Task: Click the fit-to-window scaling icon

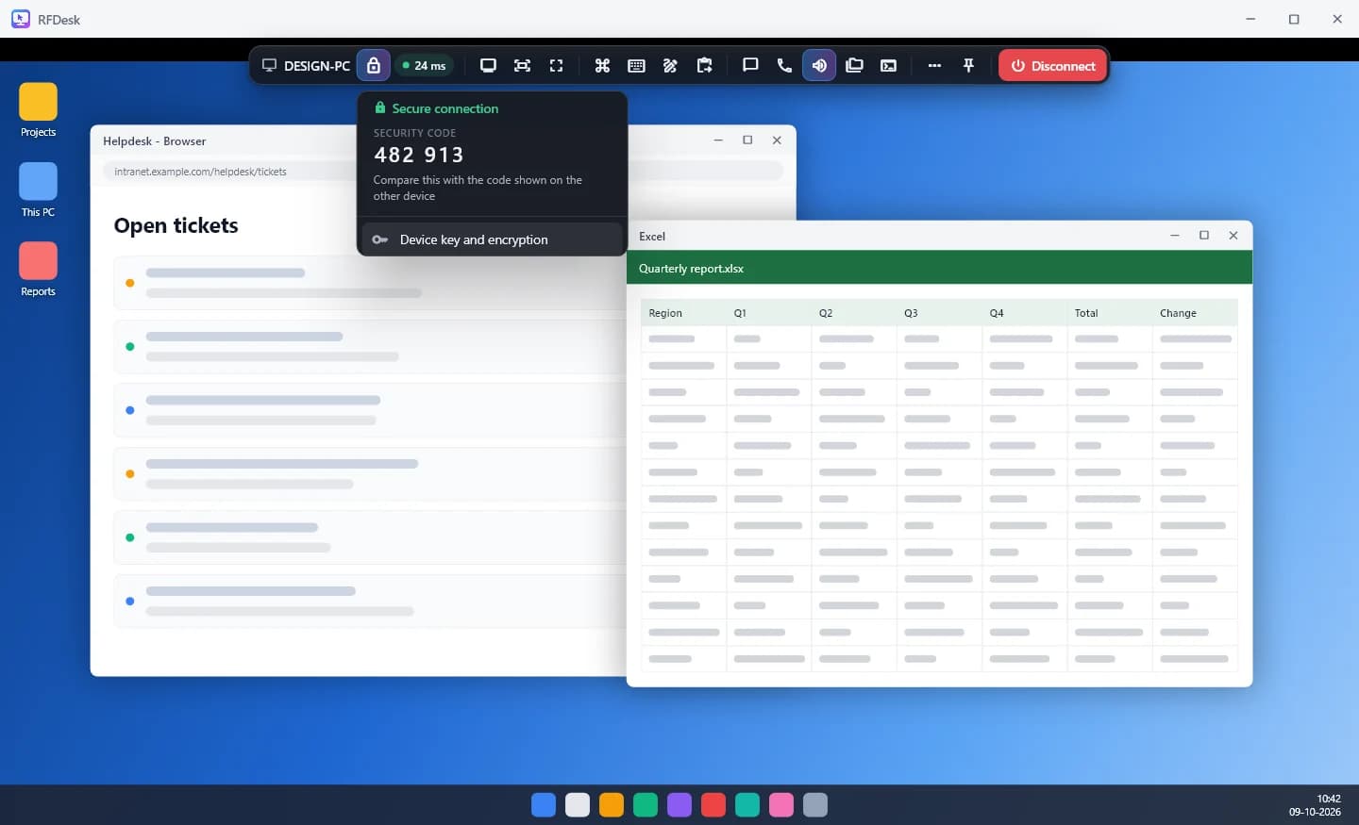Action: coord(522,66)
